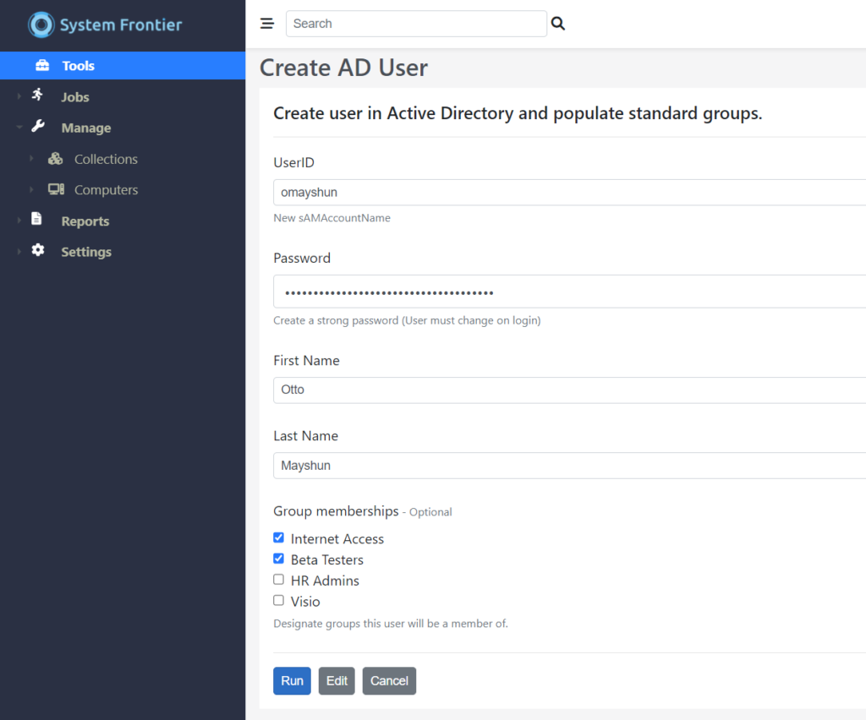Screen dimensions: 866x720
Task: Click into the UserID input field
Action: (568, 193)
